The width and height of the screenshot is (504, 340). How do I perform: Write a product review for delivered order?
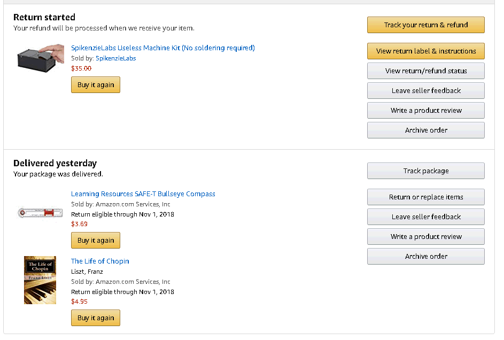click(x=425, y=236)
